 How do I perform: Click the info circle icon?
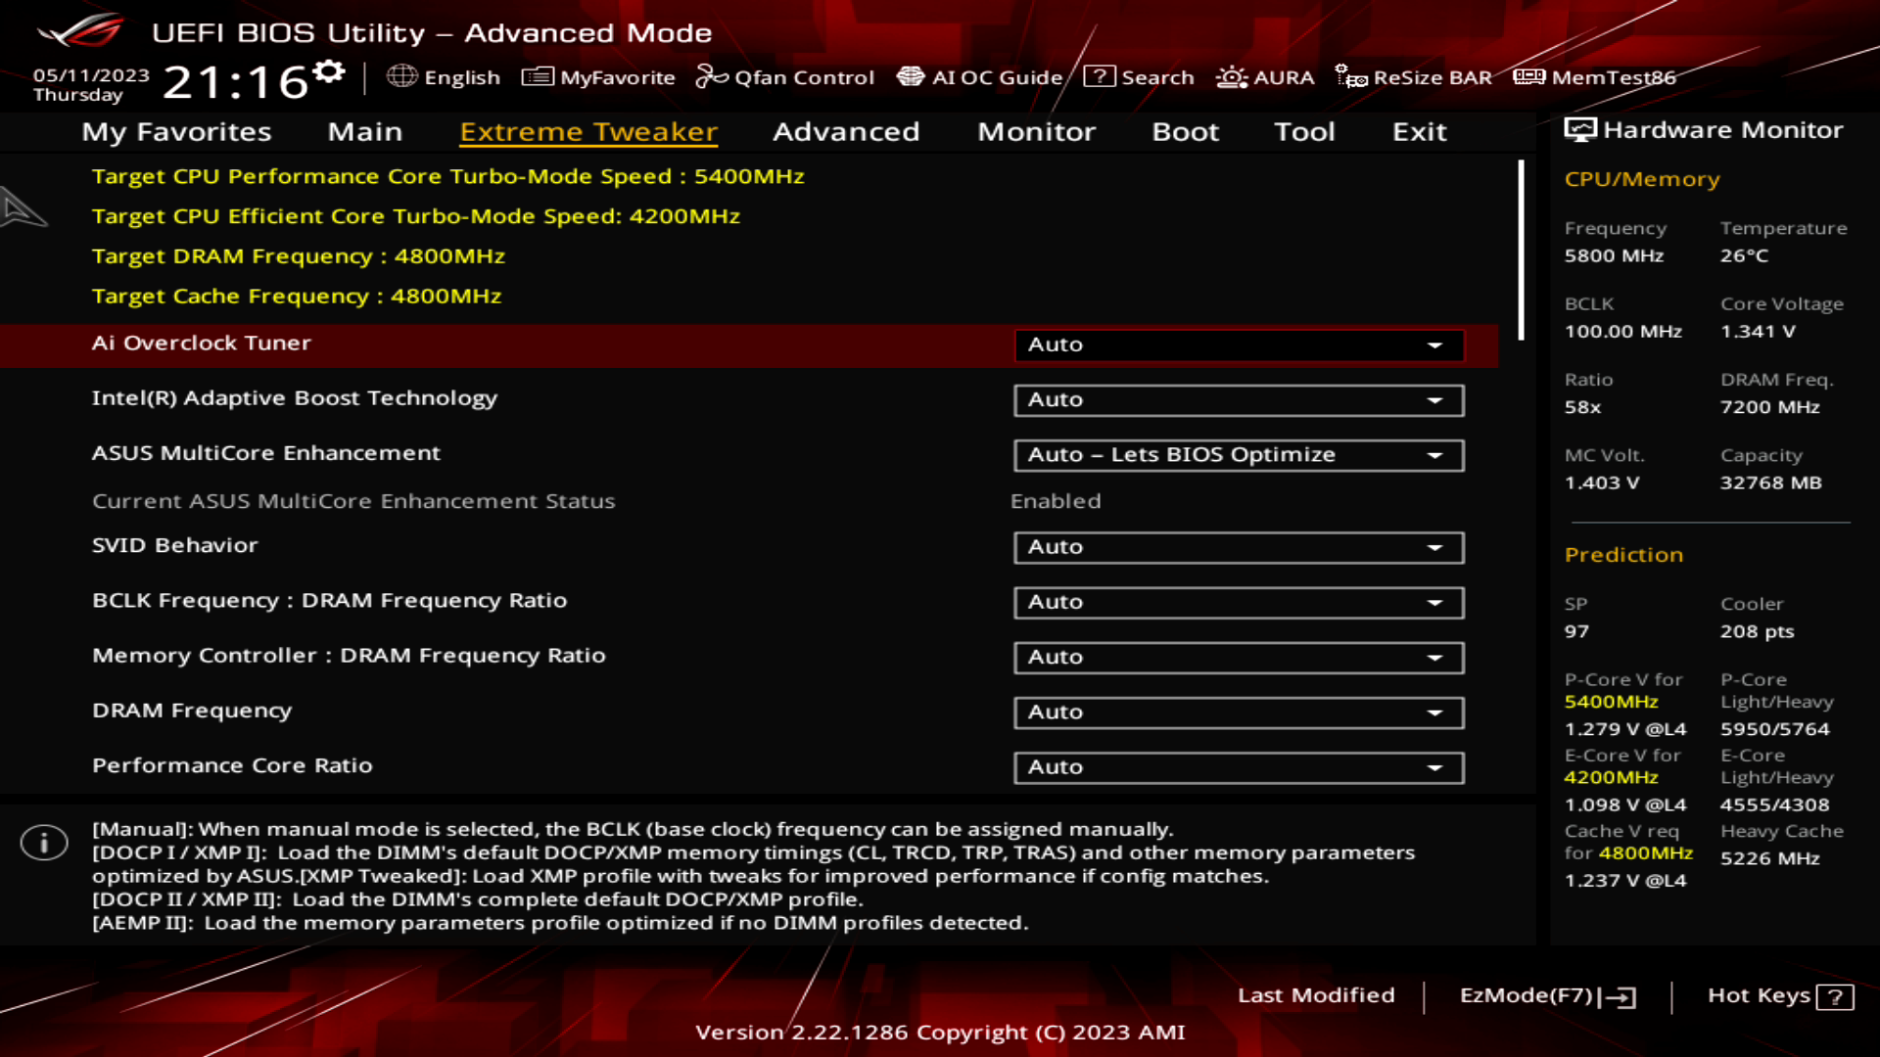[44, 843]
